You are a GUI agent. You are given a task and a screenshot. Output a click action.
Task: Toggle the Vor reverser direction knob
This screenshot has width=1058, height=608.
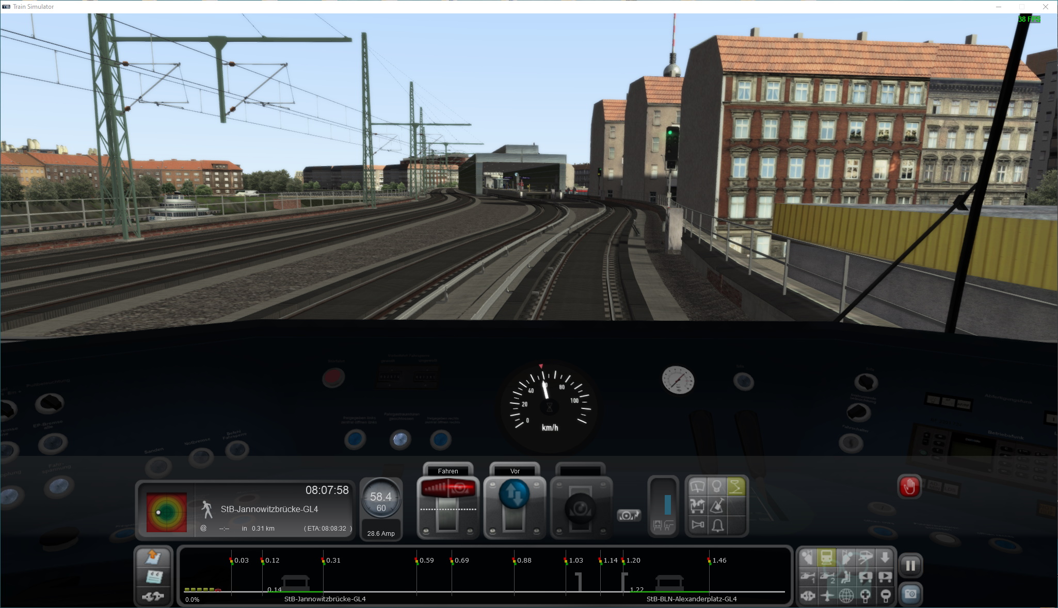tap(514, 494)
